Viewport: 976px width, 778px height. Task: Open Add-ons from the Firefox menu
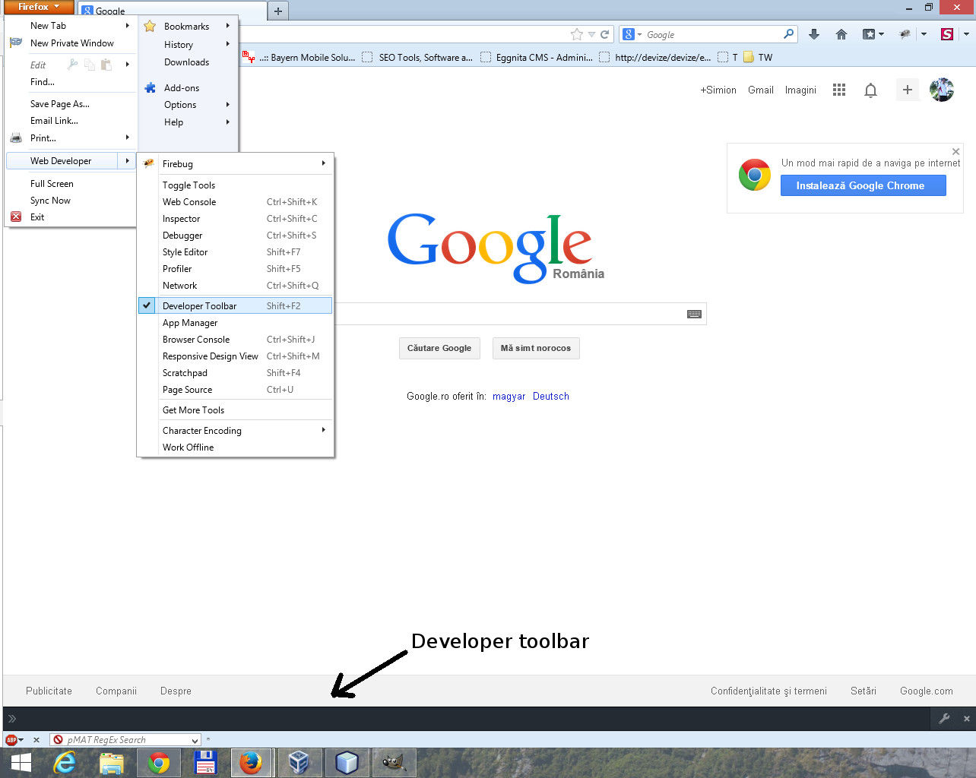pyautogui.click(x=190, y=88)
